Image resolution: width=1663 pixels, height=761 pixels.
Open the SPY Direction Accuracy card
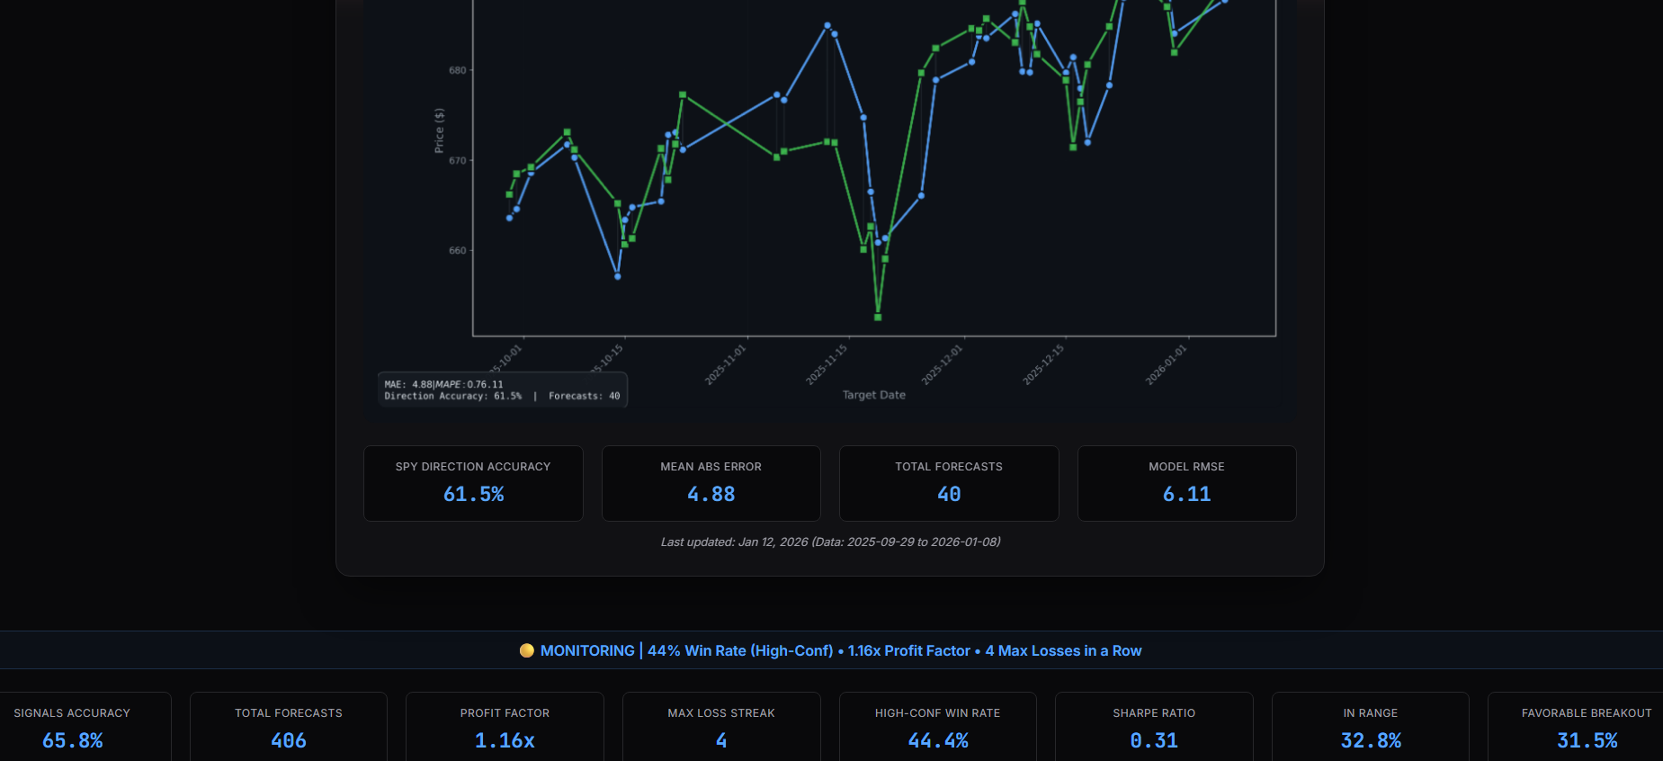point(473,483)
